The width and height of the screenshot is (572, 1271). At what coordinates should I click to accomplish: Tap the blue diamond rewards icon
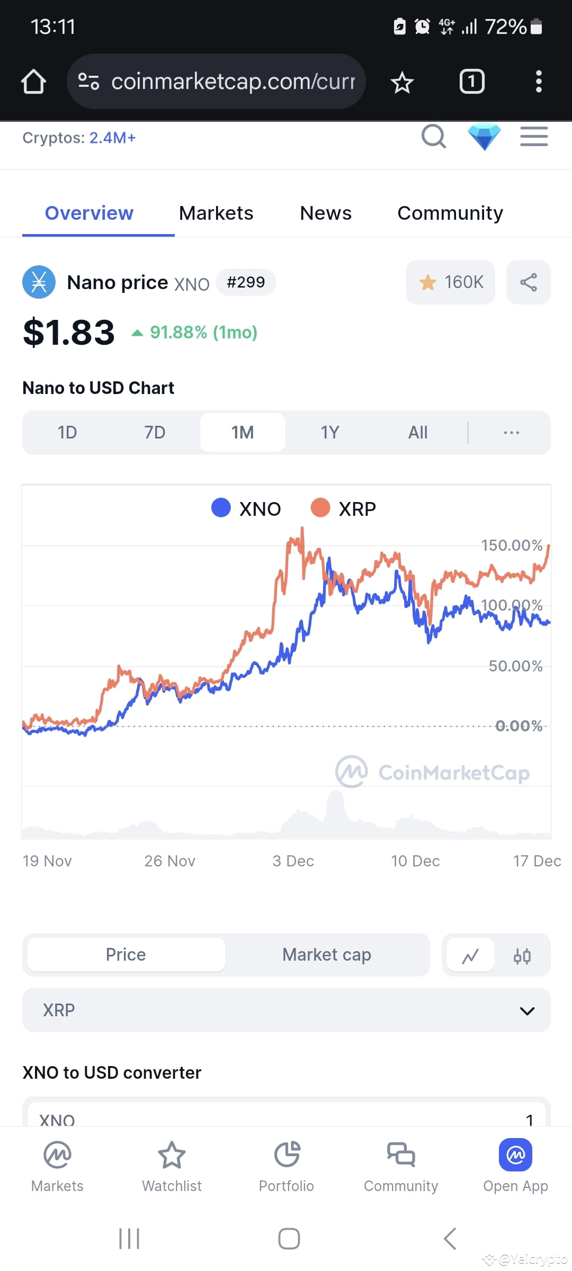(x=484, y=137)
